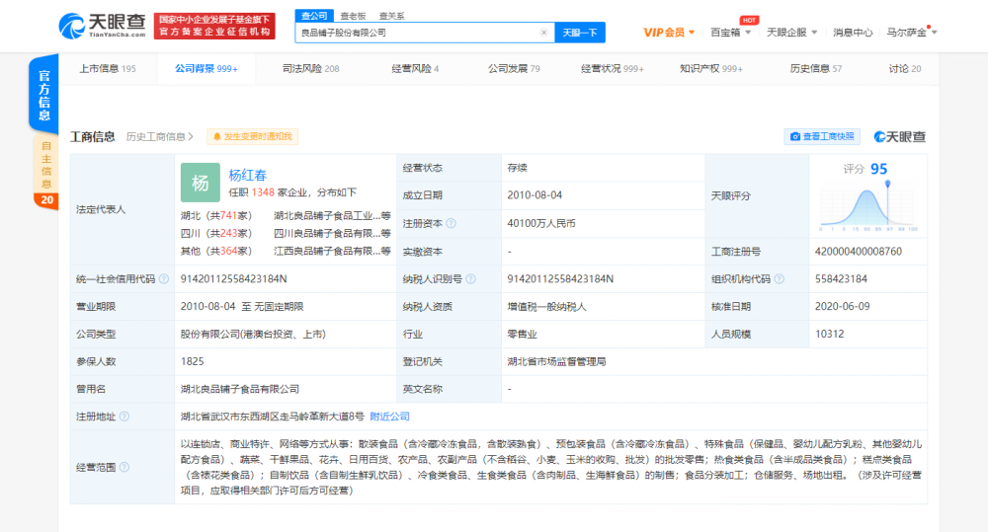The height and width of the screenshot is (532, 988).
Task: Click the 评分 95 score chart
Action: pos(868,196)
